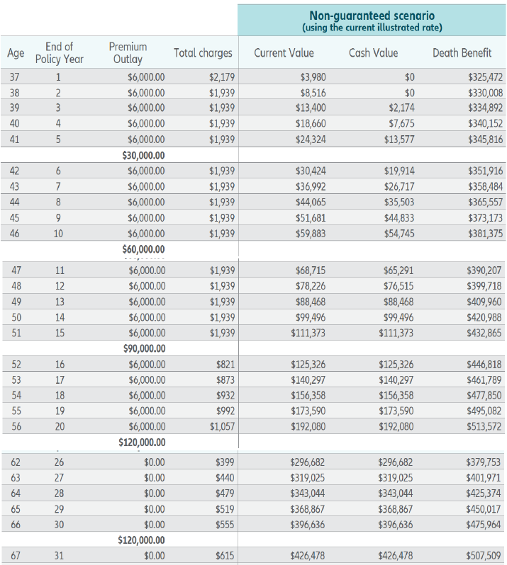Image resolution: width=507 pixels, height=565 pixels.
Task: Select the $60,000.00 premium subtotal
Action: click(x=143, y=249)
